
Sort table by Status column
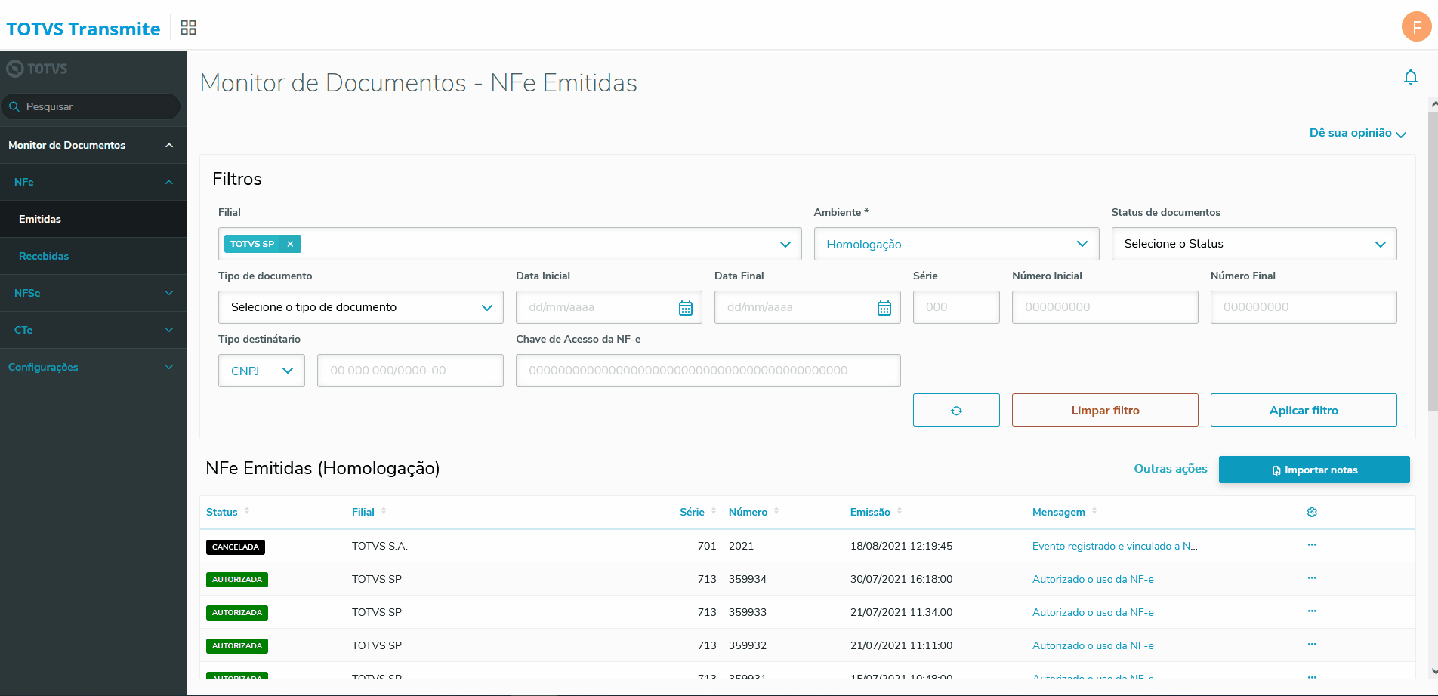coord(247,511)
